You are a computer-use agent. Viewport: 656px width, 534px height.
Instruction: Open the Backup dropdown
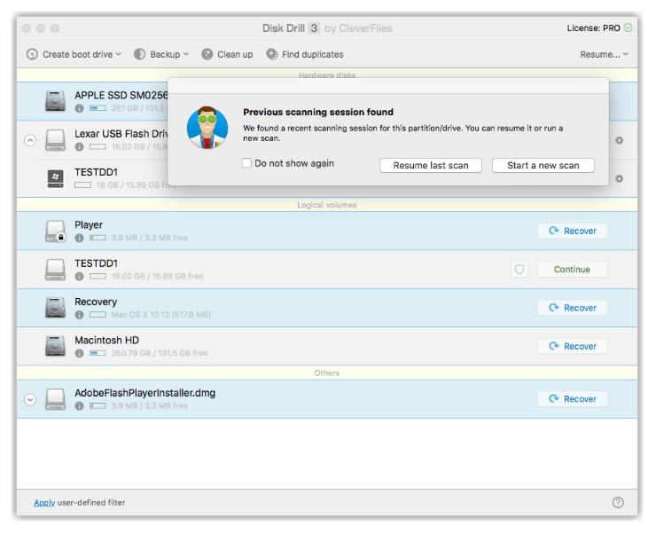tap(161, 54)
